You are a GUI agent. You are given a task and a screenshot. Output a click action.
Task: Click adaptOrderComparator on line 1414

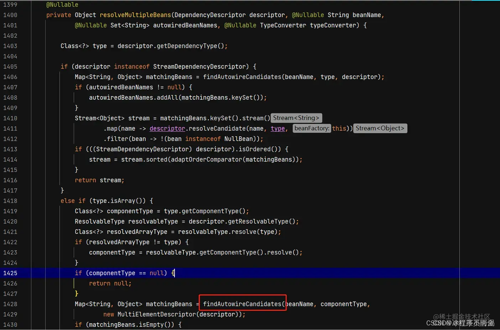pos(207,159)
